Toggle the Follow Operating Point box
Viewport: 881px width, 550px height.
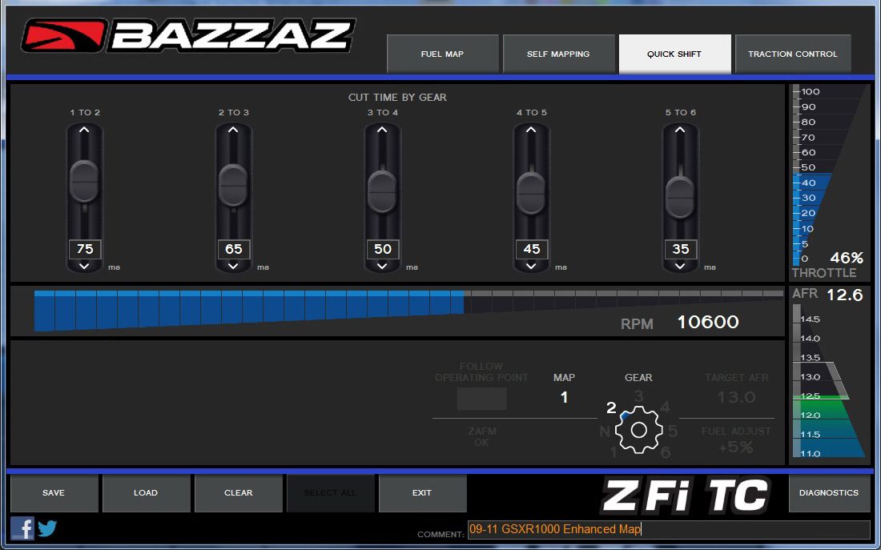[x=481, y=399]
